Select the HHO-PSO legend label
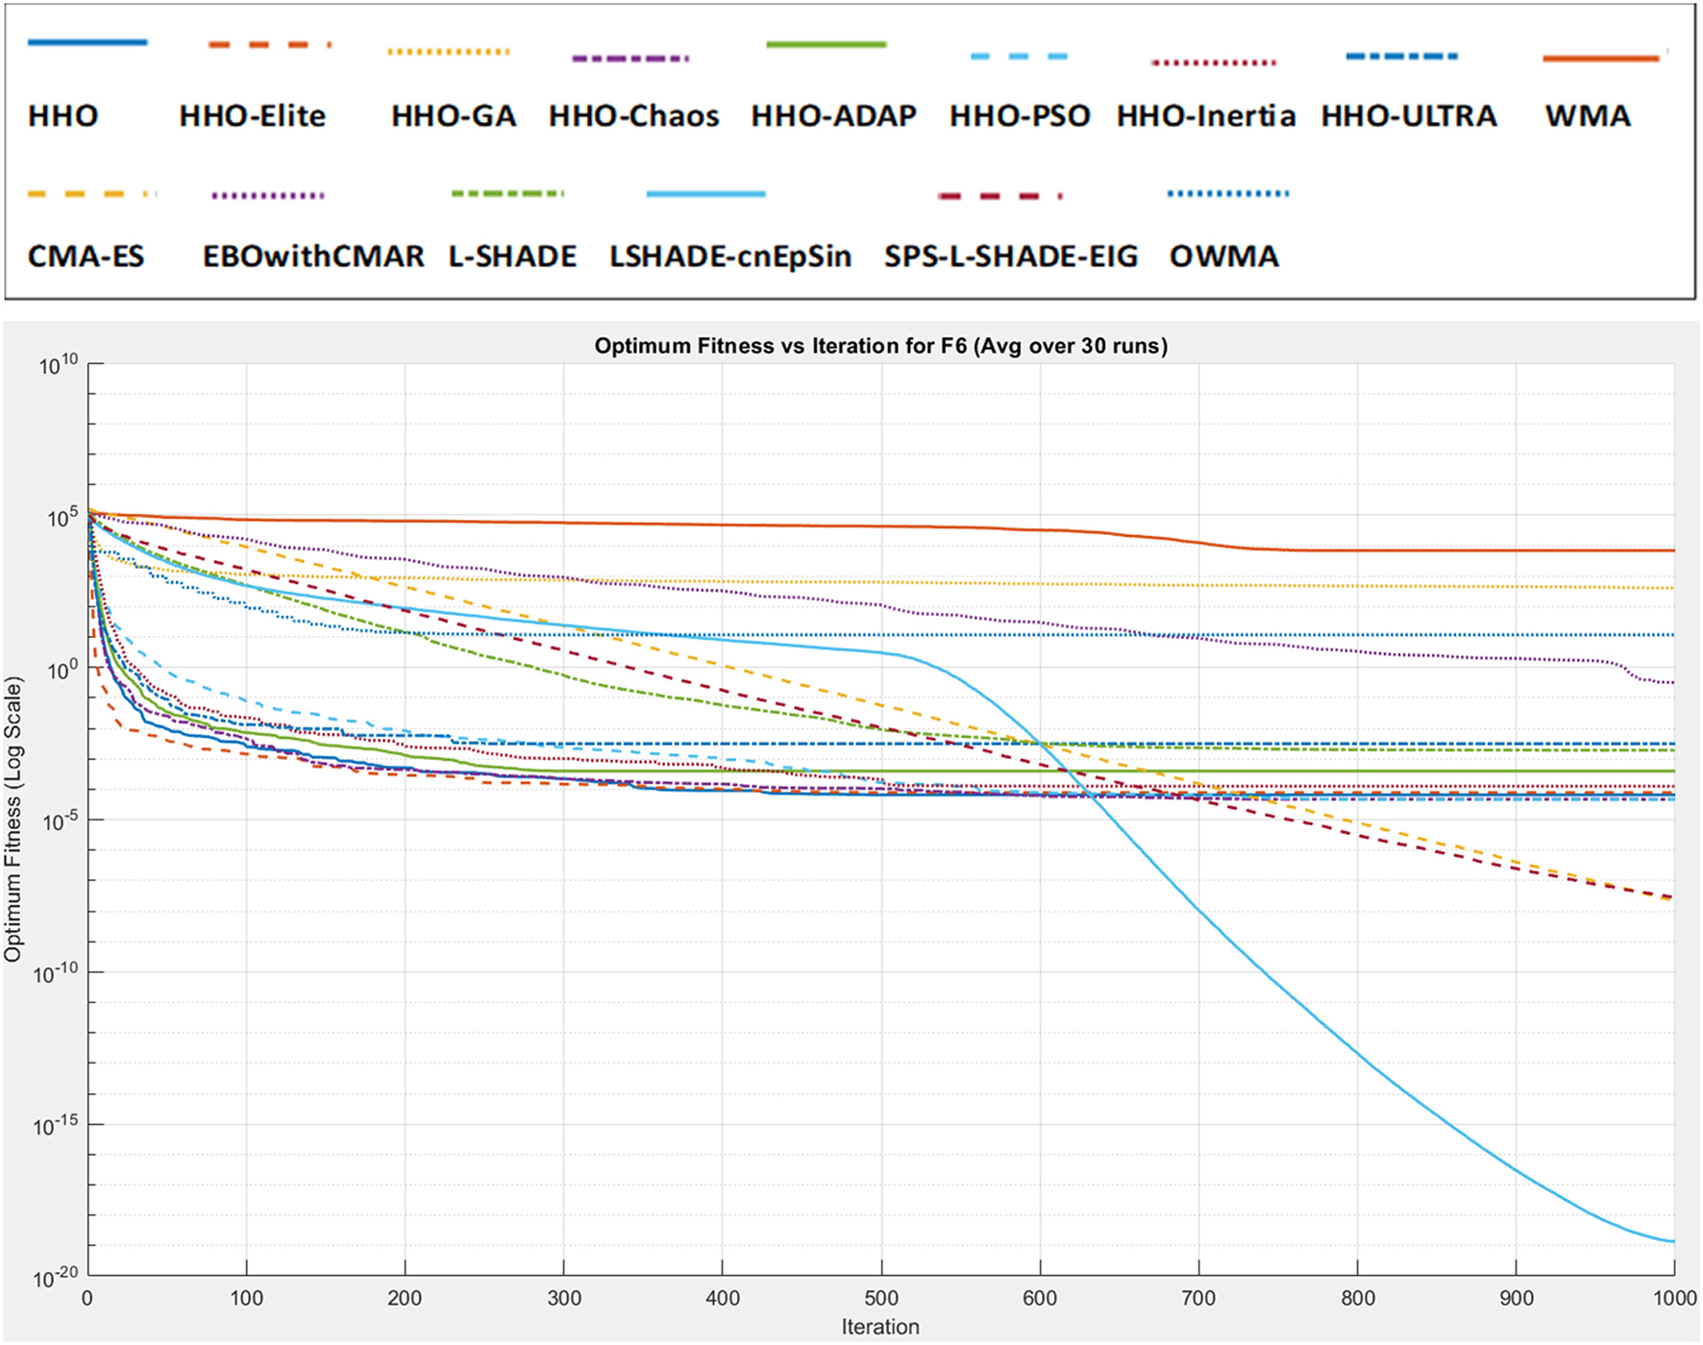The height and width of the screenshot is (1345, 1703). pos(1020,116)
